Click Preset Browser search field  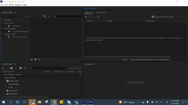tap(48, 68)
